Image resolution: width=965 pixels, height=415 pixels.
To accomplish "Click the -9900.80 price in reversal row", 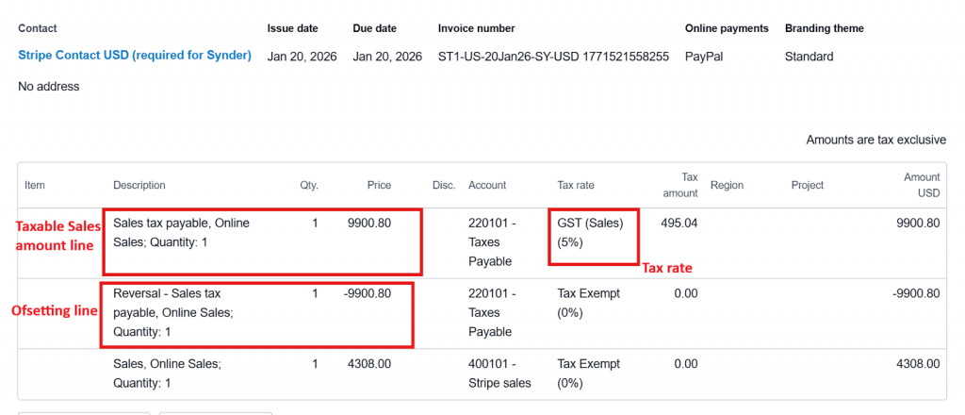I will (x=367, y=293).
